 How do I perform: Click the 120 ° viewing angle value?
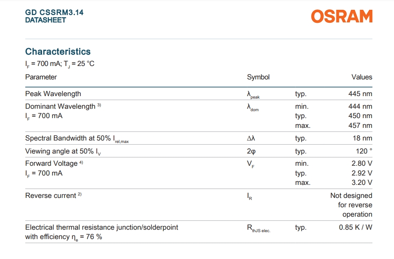click(x=364, y=151)
